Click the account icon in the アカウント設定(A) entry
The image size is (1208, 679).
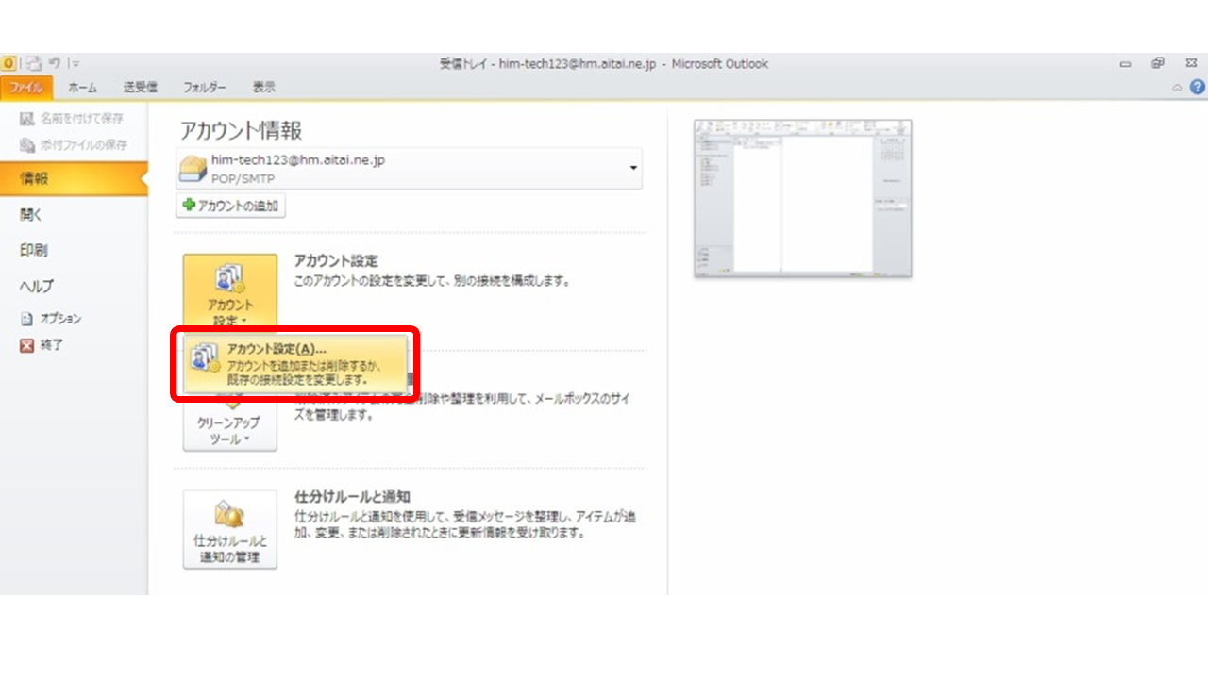click(205, 359)
